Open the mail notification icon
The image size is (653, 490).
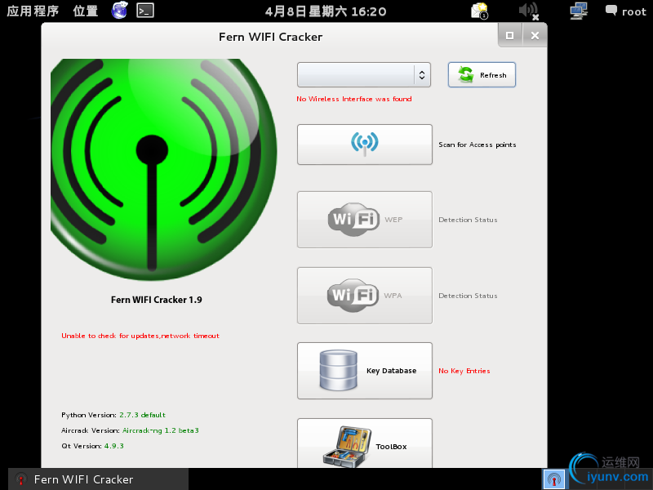click(479, 11)
